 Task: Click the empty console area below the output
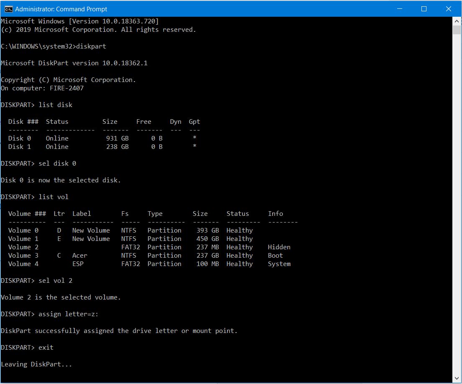209,374
